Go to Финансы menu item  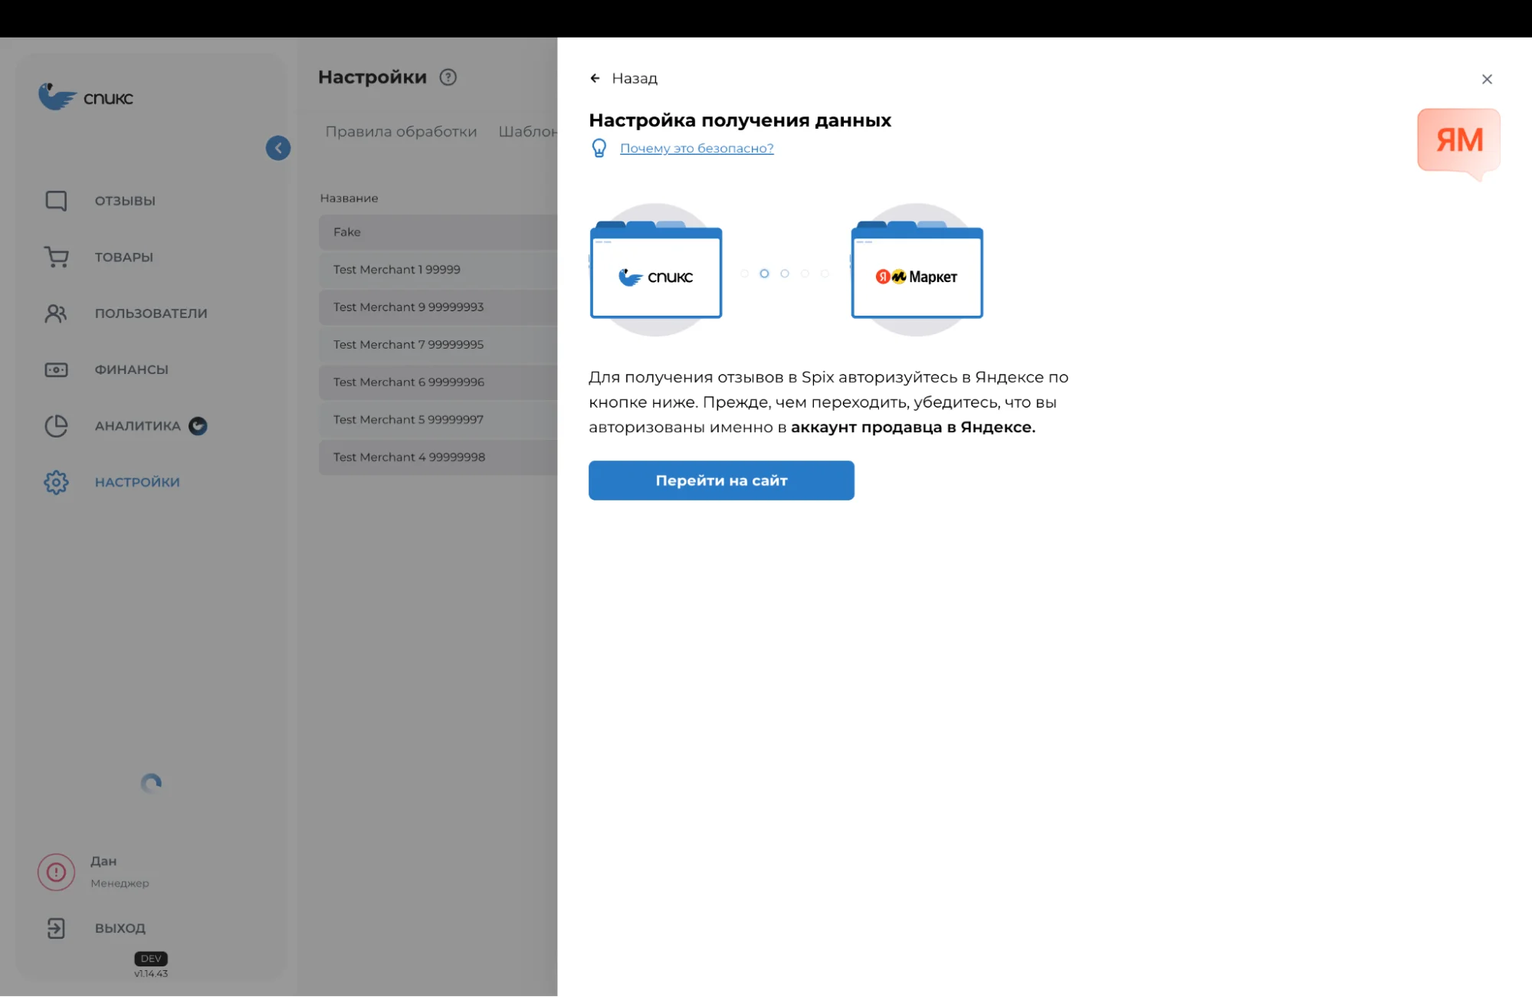[132, 369]
